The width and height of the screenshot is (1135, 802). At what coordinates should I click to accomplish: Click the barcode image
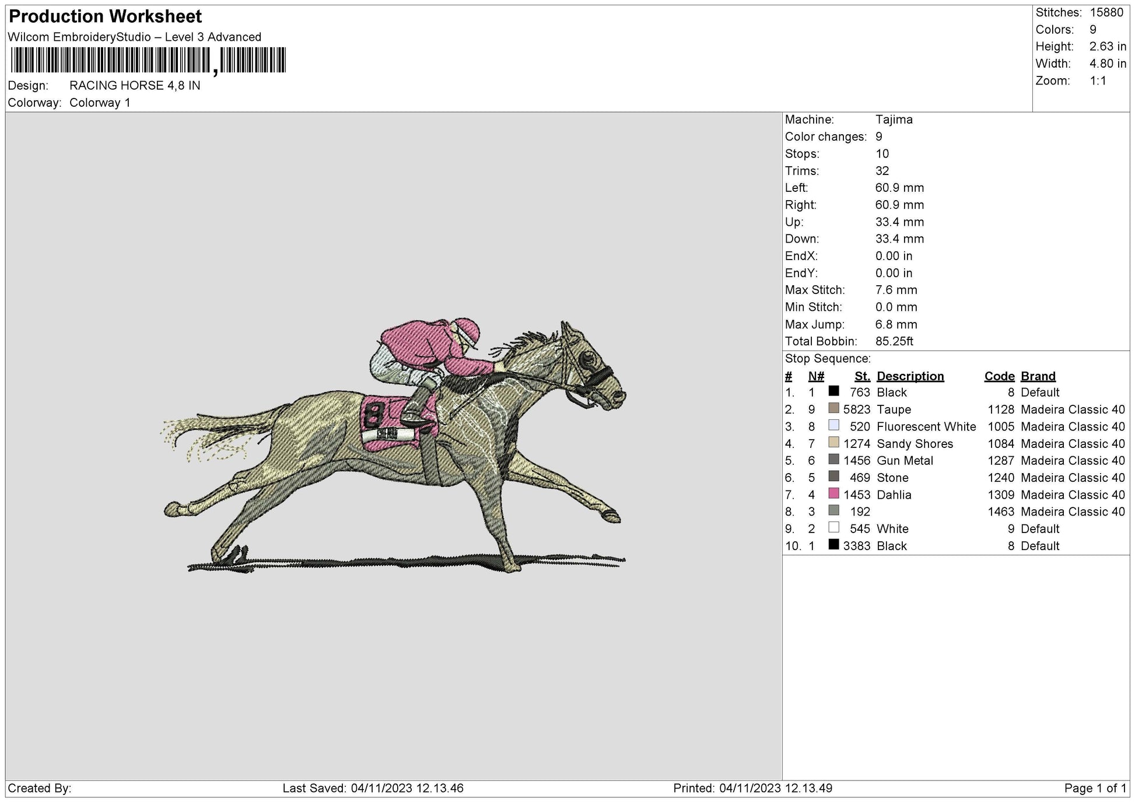pyautogui.click(x=149, y=60)
